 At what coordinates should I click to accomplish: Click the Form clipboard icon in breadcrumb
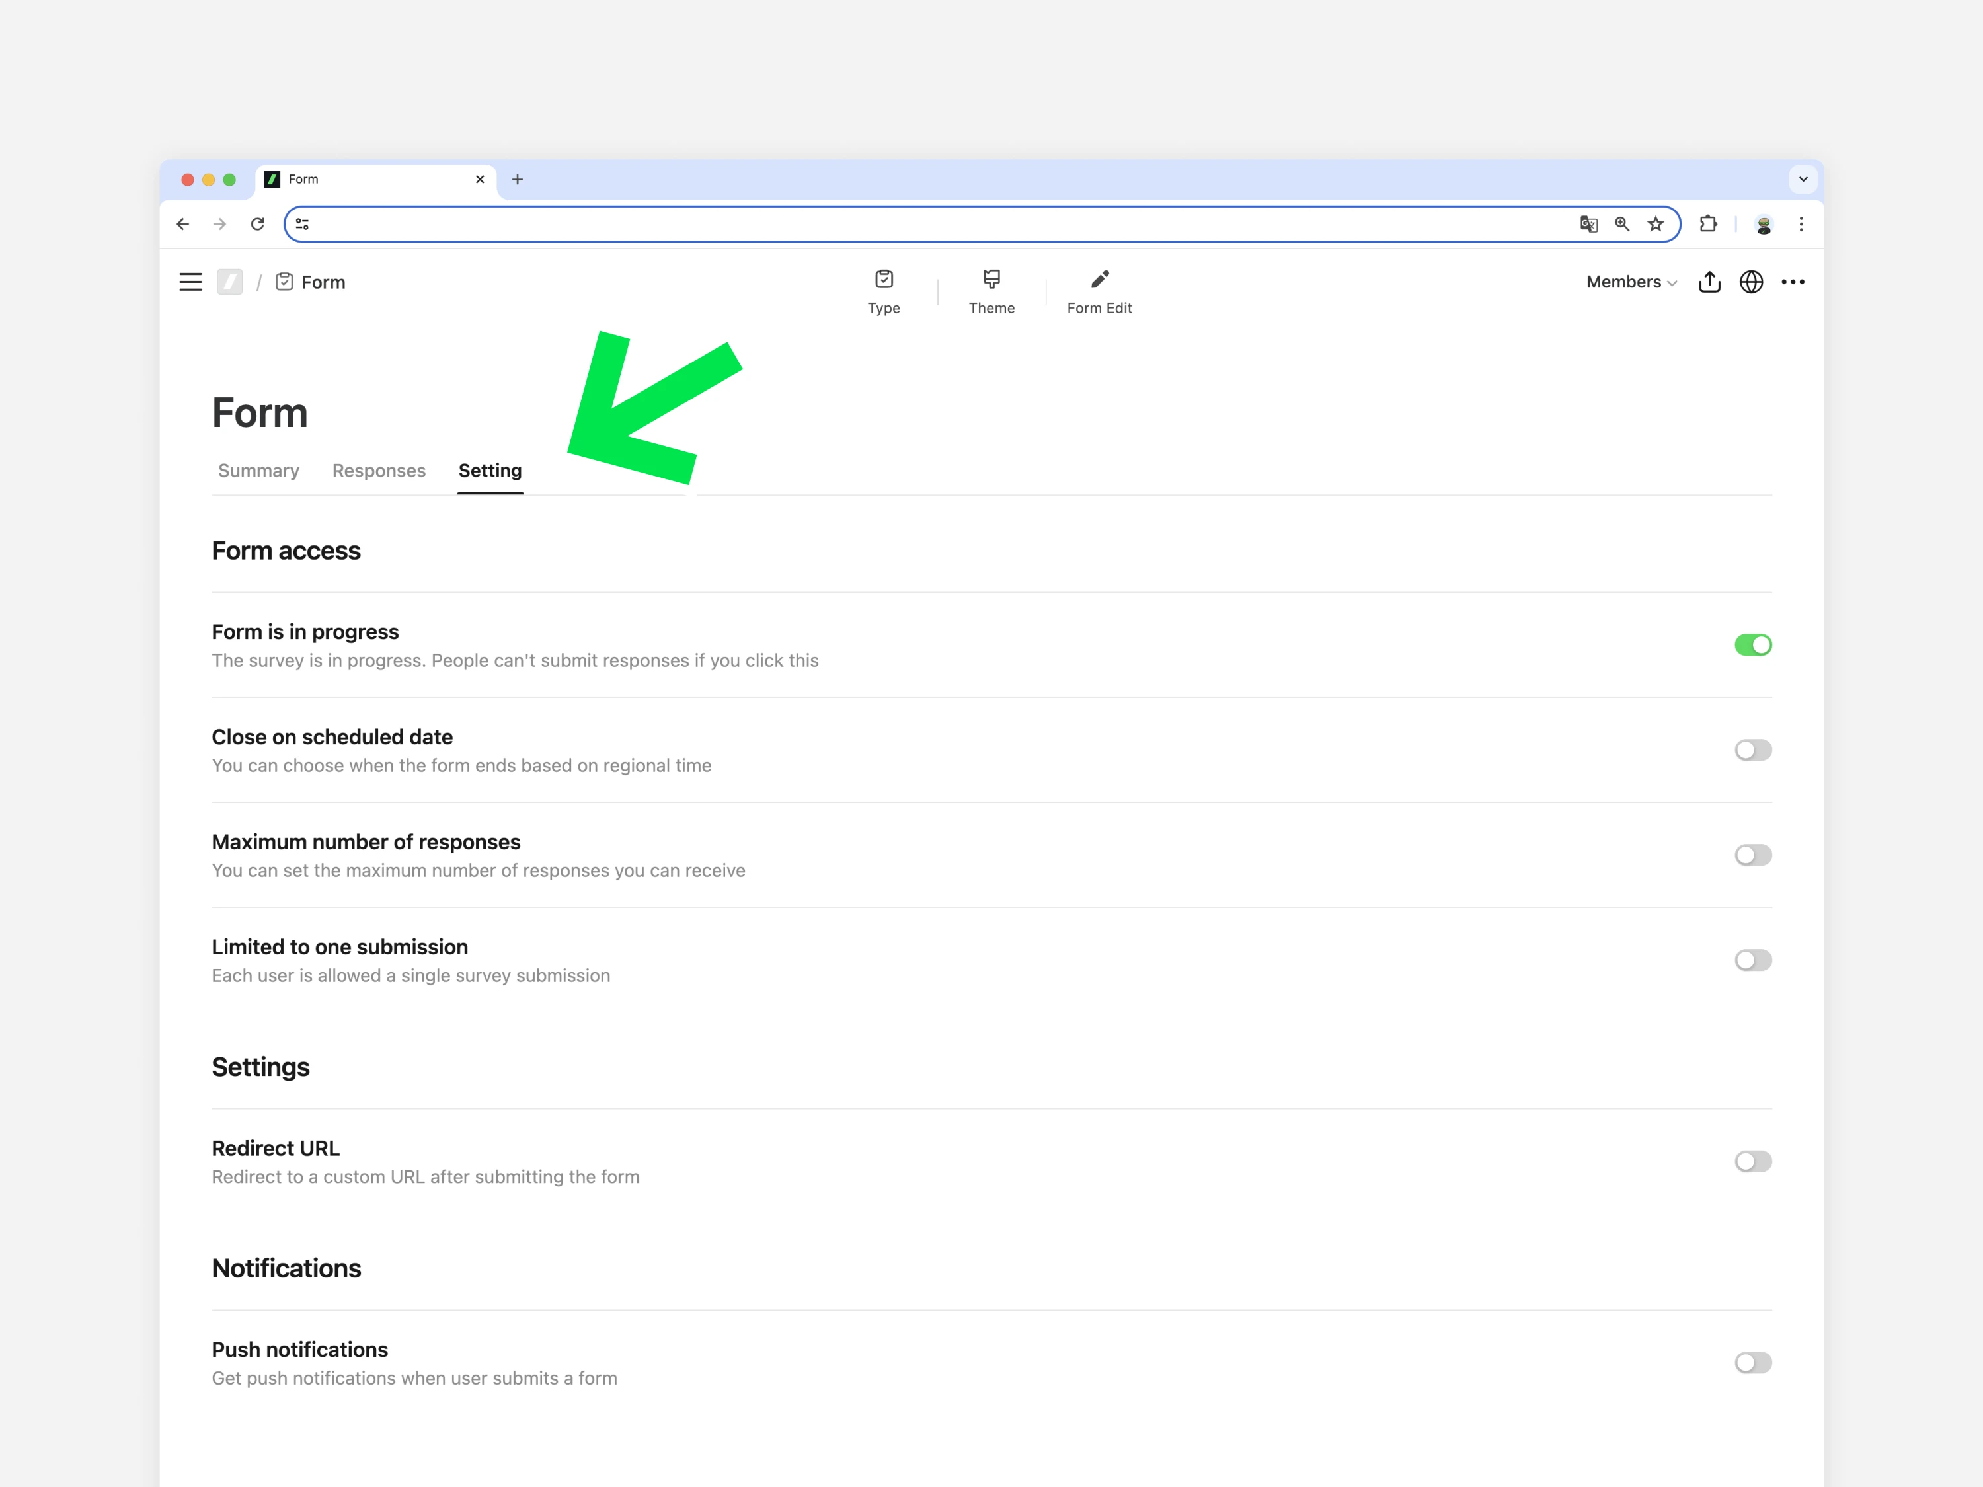[x=284, y=282]
